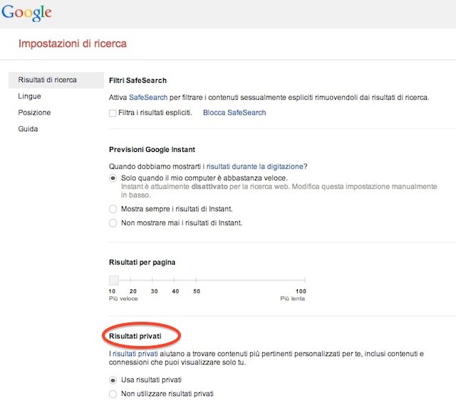Screen dimensions: 456x406
Task: Open the risultati privati explanation link
Action: tap(135, 353)
